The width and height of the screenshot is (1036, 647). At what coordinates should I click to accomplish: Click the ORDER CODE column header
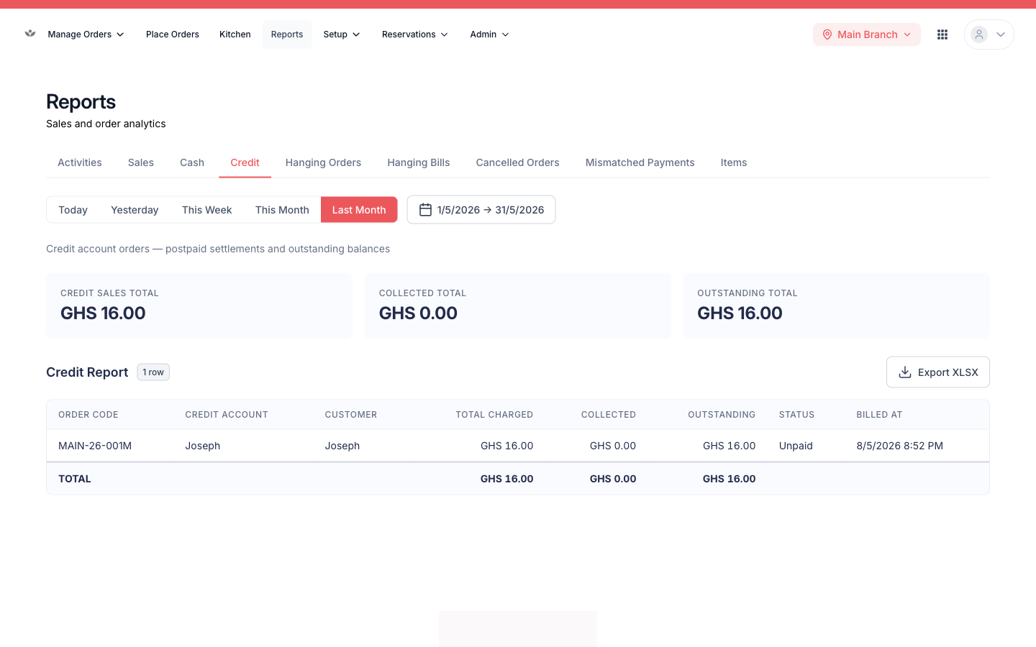pos(88,415)
